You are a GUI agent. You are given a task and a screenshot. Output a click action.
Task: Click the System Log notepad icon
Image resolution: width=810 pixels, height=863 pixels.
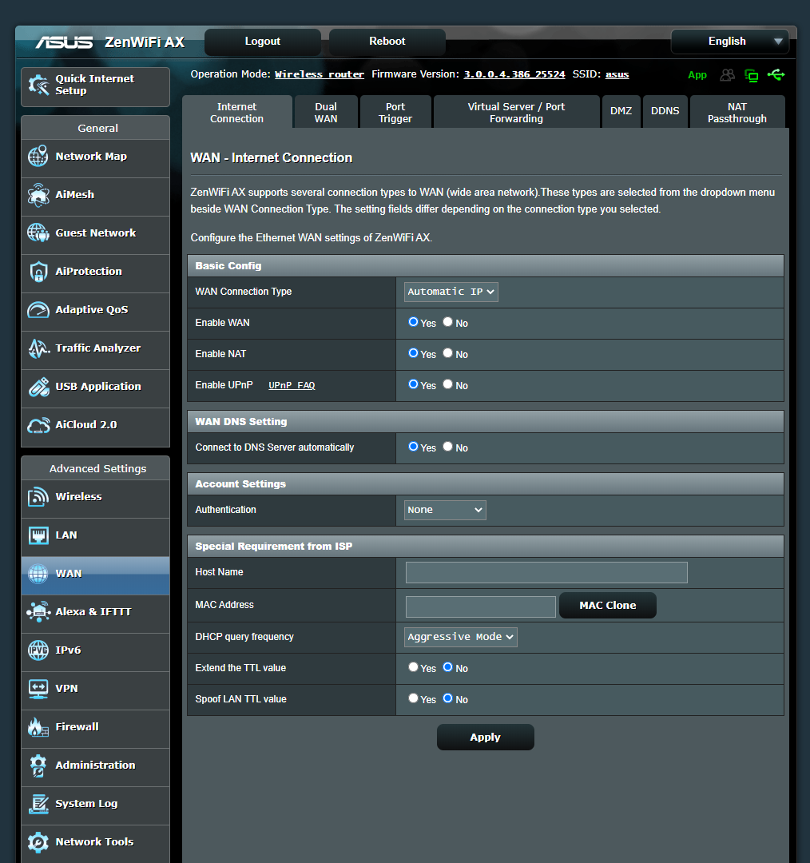38,804
